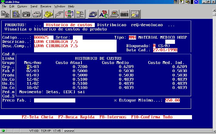Viewport: 216px width, 134px height.
Task: Click the Data Cad. field 27/01/1998
Action: point(165,50)
